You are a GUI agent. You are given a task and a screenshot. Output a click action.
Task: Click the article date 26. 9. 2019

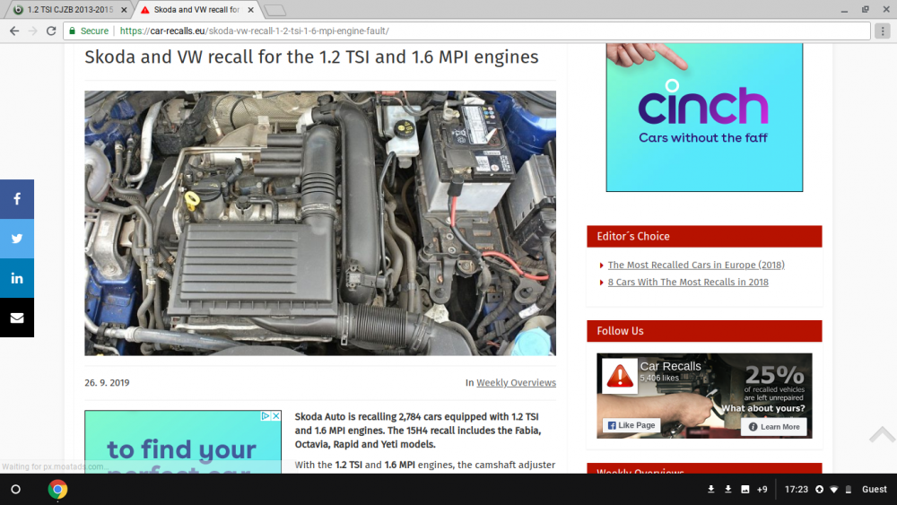[107, 383]
